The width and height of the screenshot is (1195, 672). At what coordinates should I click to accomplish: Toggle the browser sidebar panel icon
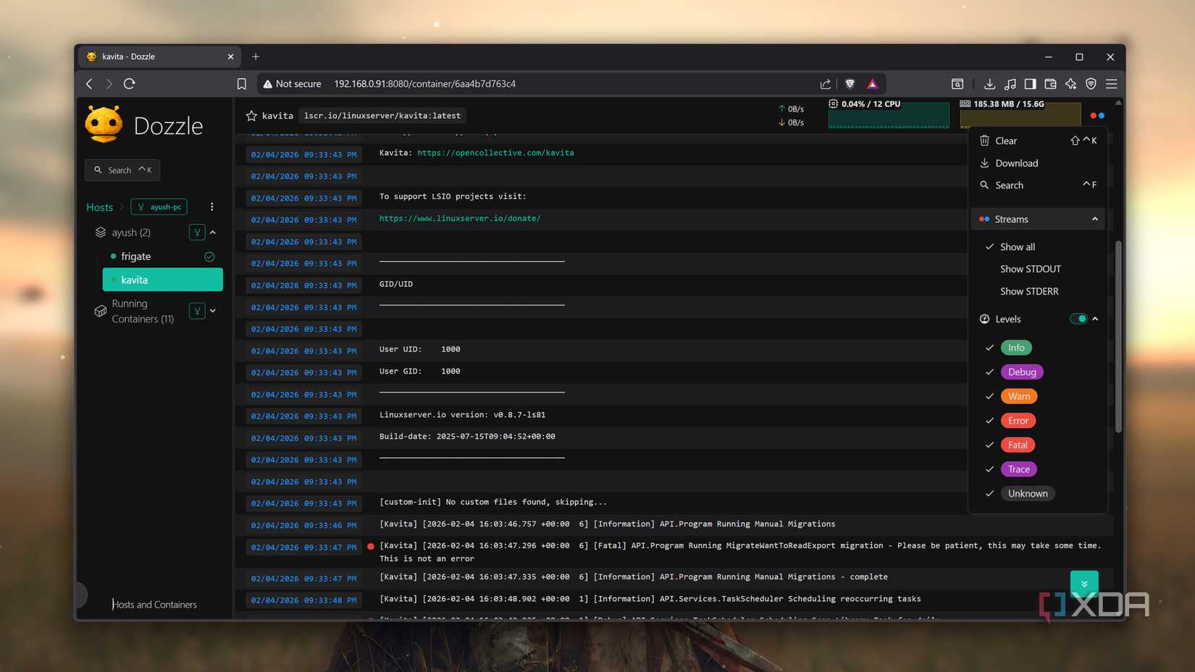(1030, 84)
